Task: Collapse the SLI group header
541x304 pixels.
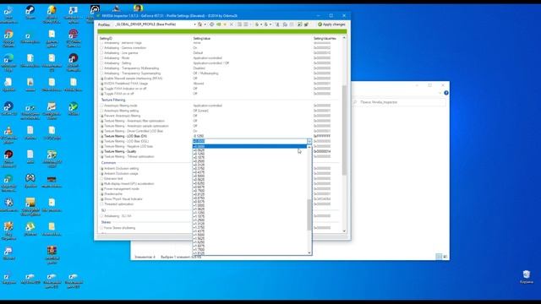Action: click(x=103, y=210)
